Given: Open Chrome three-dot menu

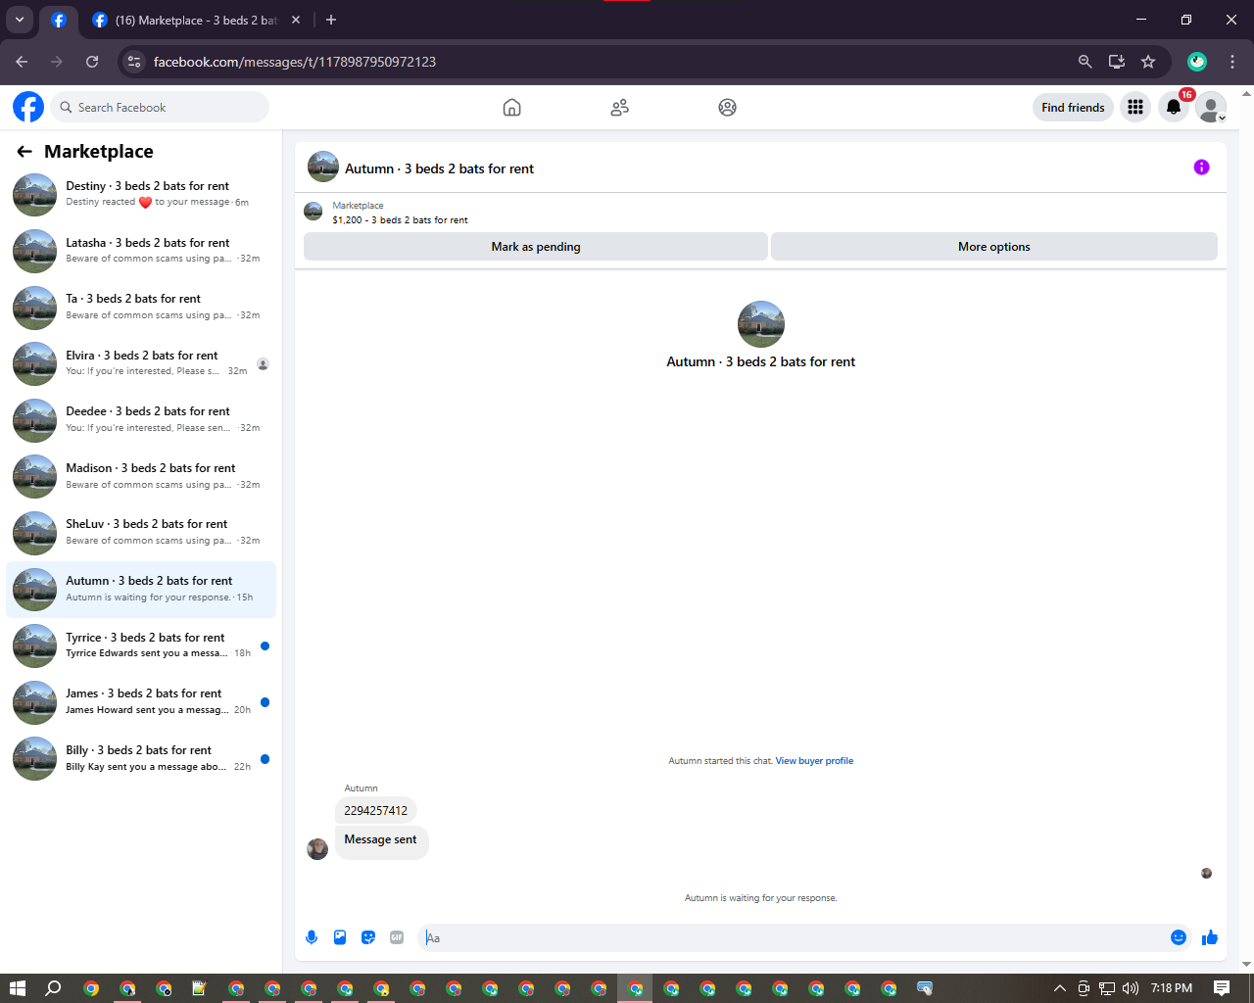Looking at the screenshot, I should coord(1232,62).
